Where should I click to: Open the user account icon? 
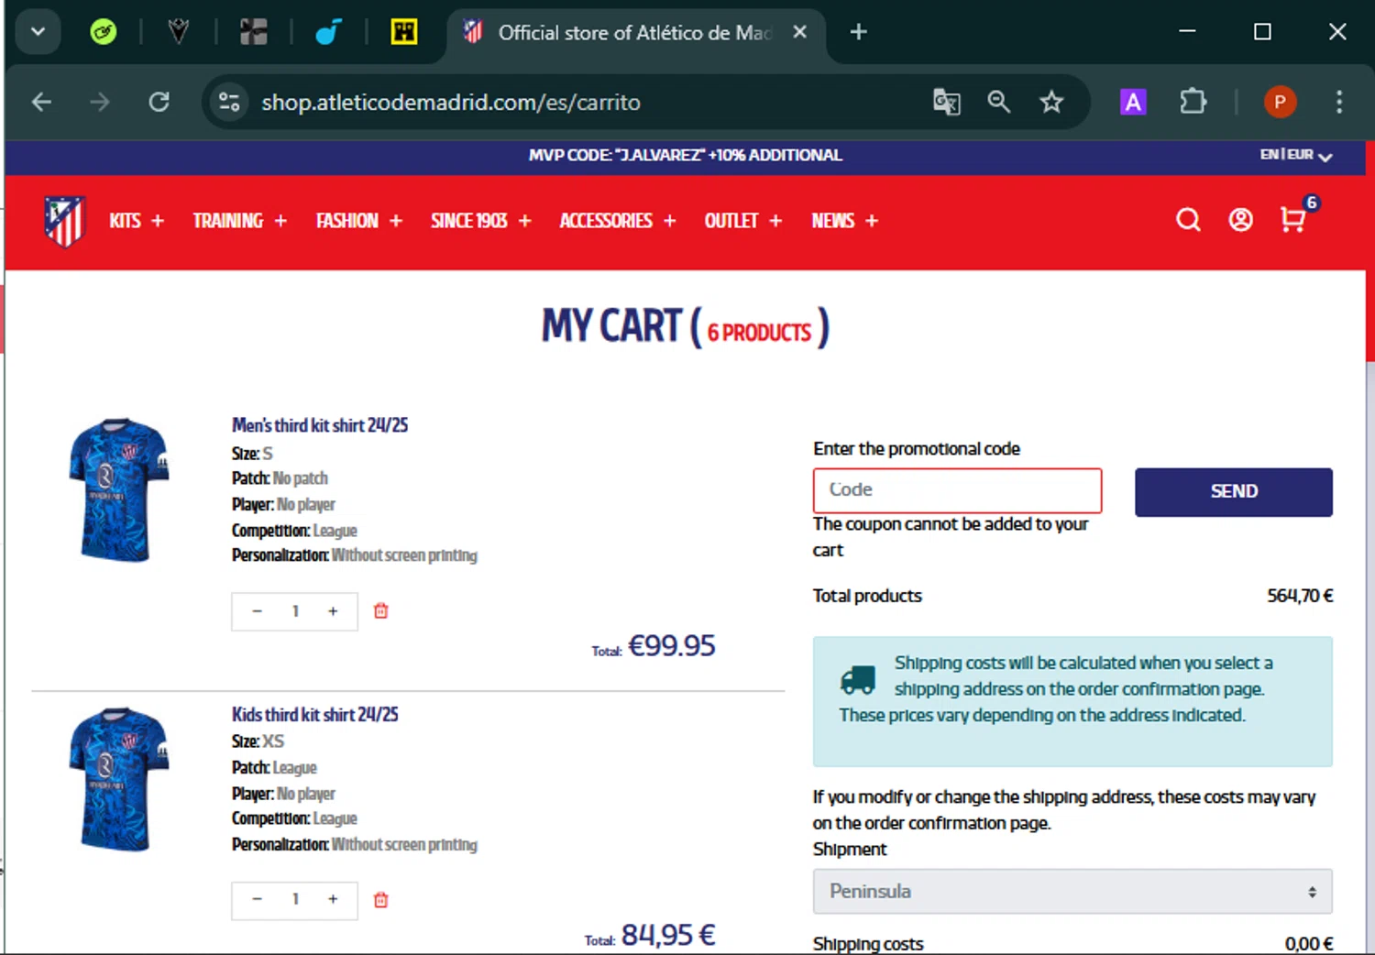point(1240,220)
